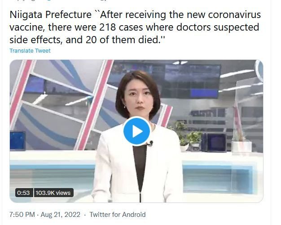
Task: Click the 103.9K views counter badge
Action: (x=53, y=193)
